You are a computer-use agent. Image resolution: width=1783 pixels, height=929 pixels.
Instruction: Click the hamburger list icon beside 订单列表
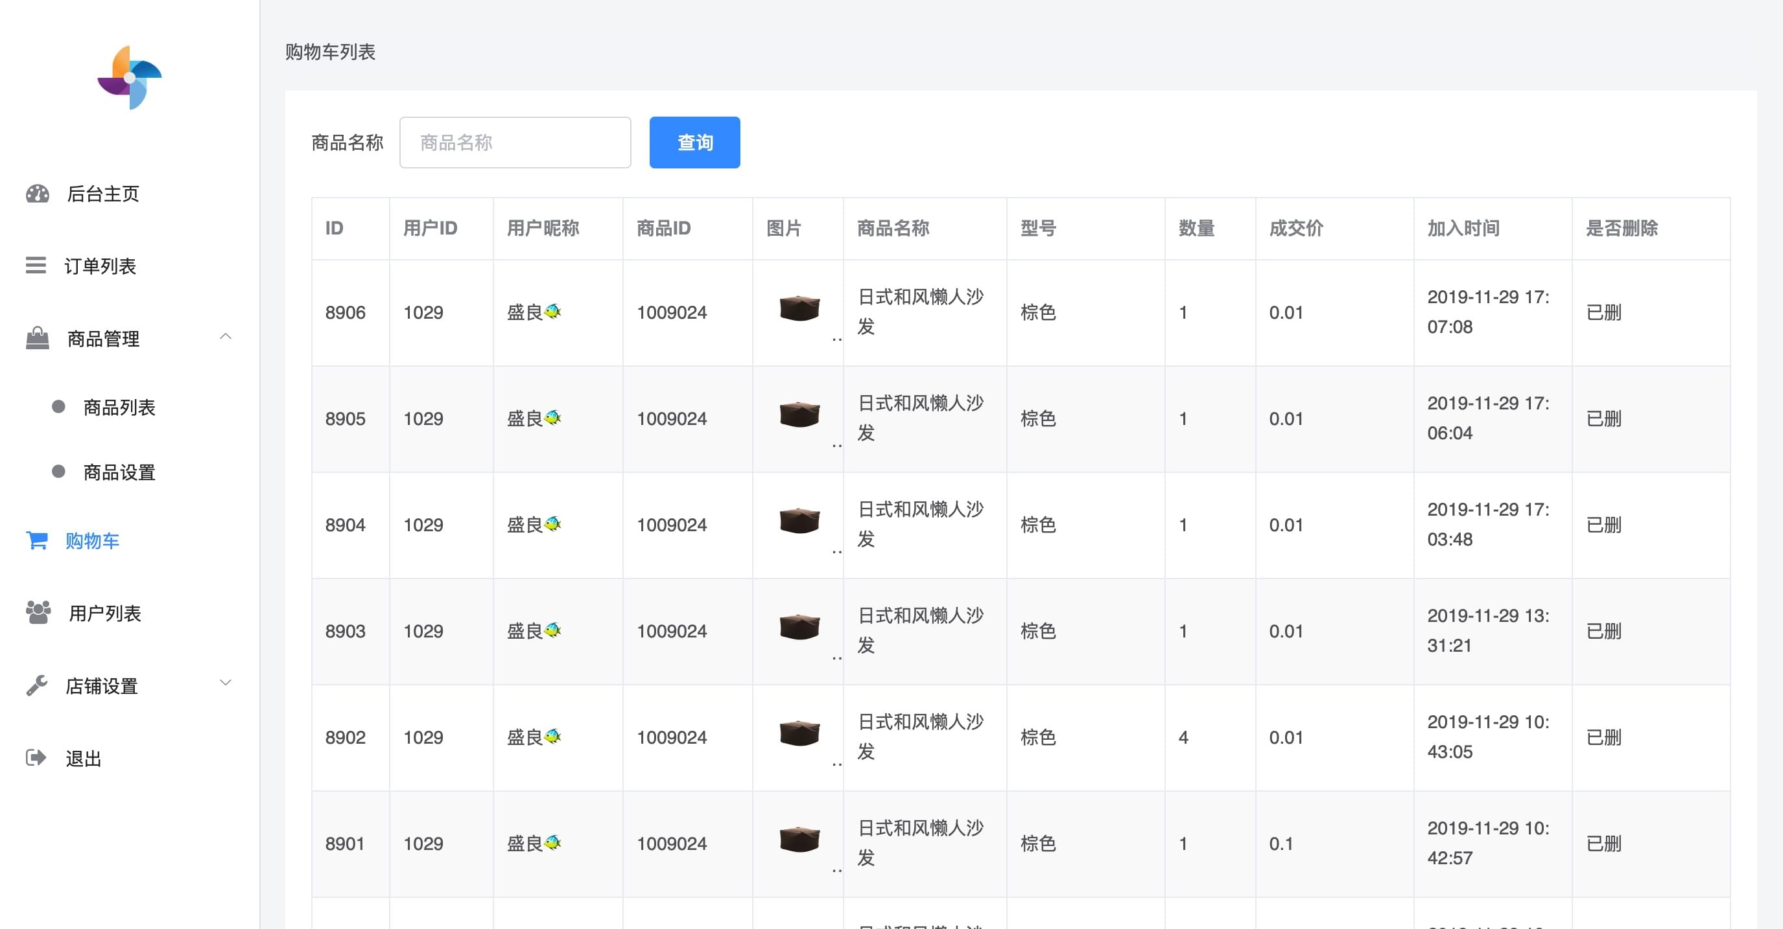point(36,266)
